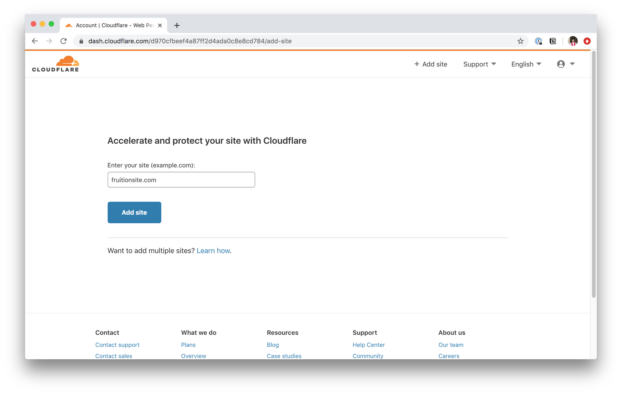Bookmark this page with the star icon
The width and height of the screenshot is (622, 395).
click(521, 41)
